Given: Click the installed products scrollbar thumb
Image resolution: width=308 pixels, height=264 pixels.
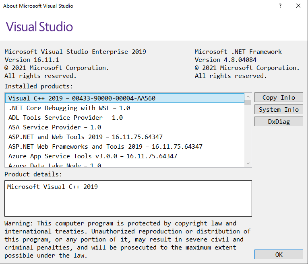Looking at the screenshot, I should coord(248,102).
